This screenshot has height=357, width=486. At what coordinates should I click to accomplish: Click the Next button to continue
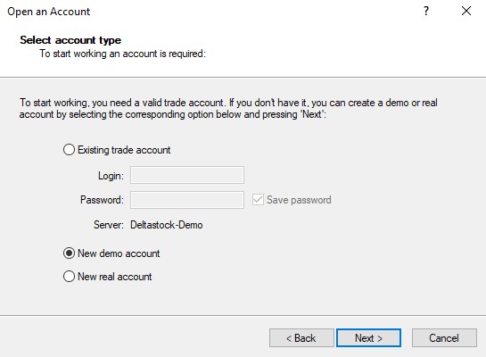tap(368, 337)
